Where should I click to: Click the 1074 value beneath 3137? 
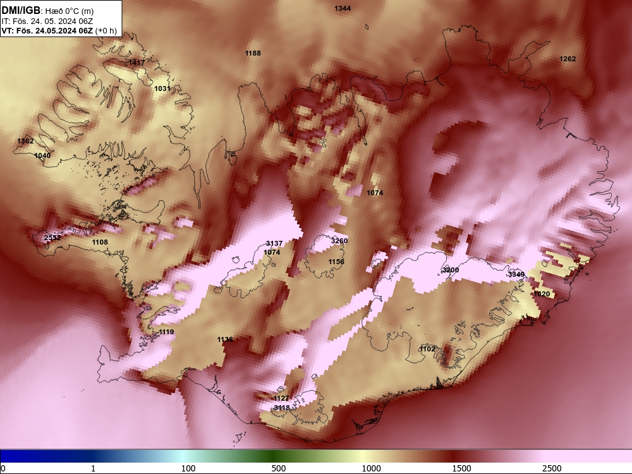tap(272, 252)
